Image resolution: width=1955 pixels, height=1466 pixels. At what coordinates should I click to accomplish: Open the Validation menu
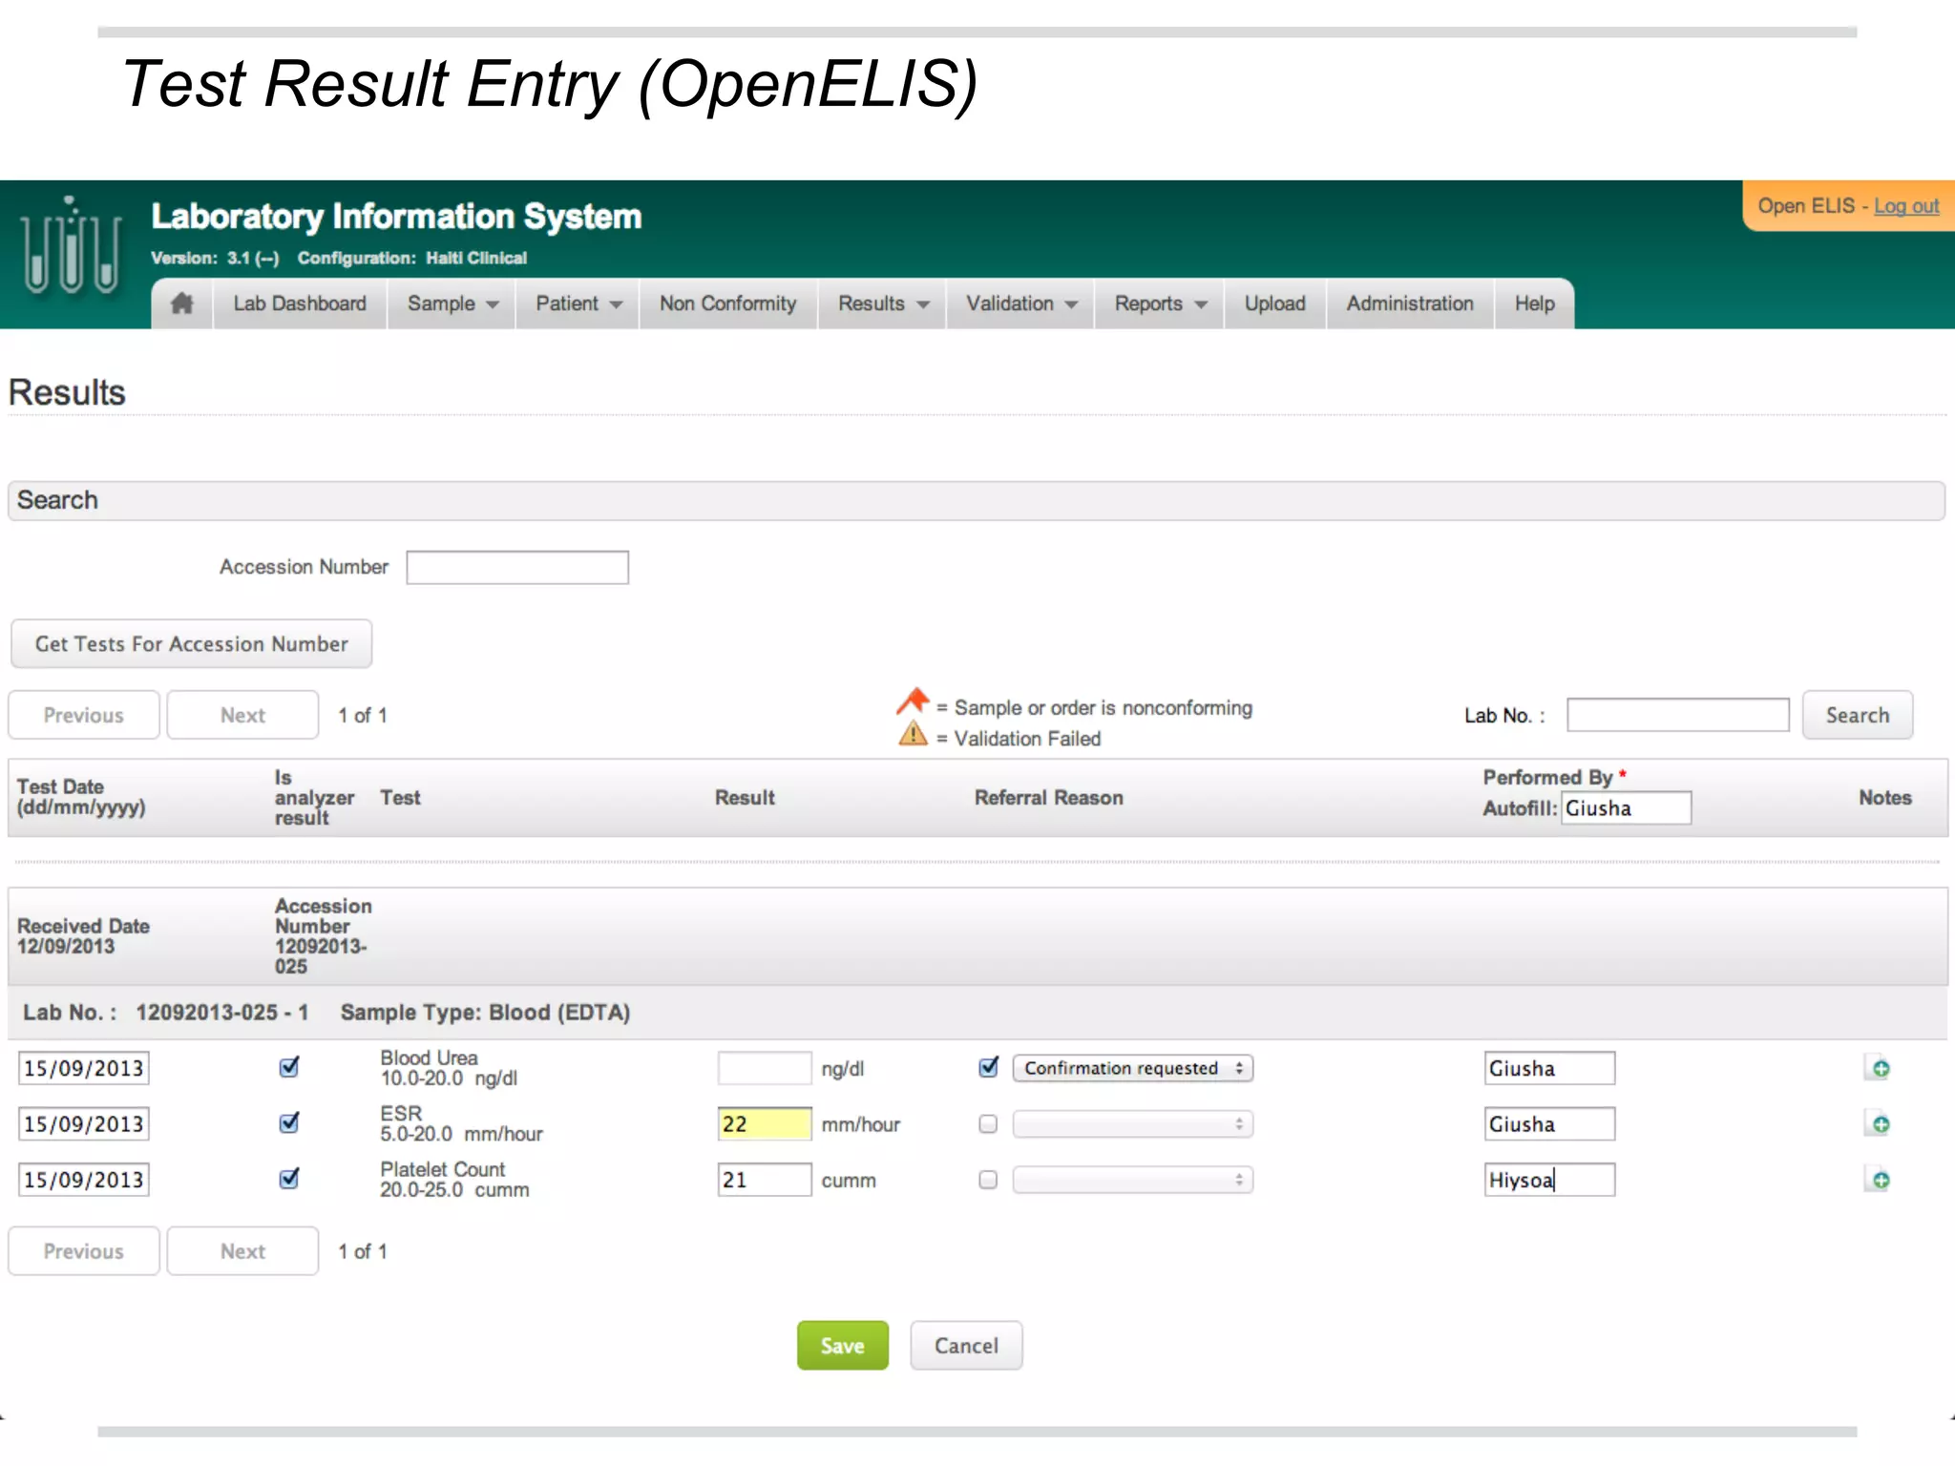click(1020, 304)
